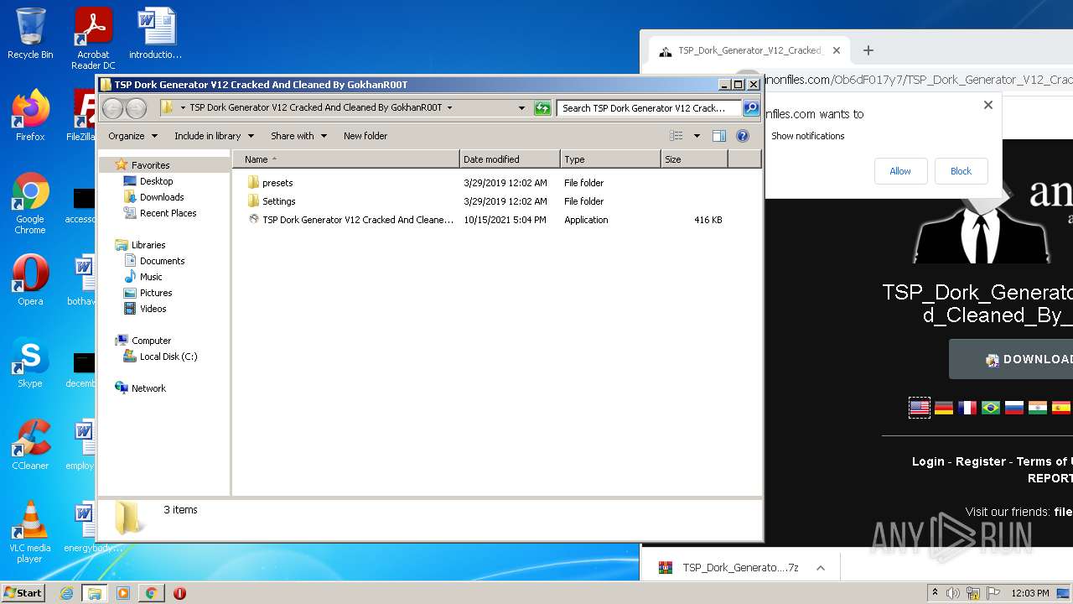The image size is (1073, 604).
Task: Select Recent Places in navigation pane
Action: [x=168, y=213]
